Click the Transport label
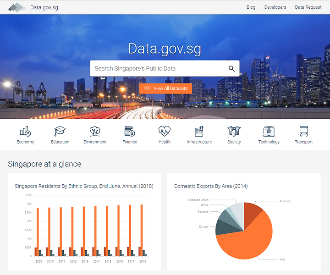 coord(304,142)
